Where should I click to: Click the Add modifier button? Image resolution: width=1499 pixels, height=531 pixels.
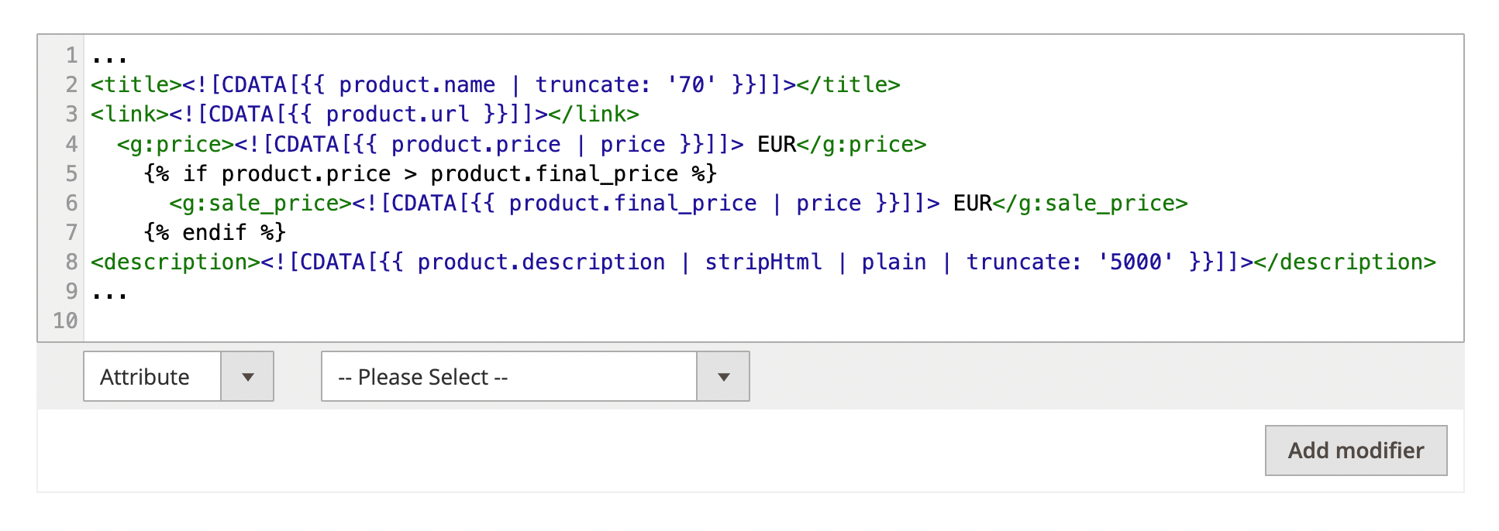coord(1356,450)
